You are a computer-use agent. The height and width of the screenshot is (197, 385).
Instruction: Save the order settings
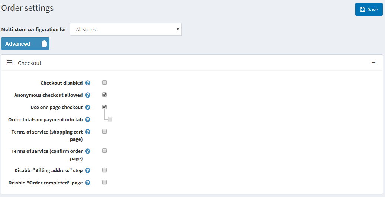(x=369, y=10)
